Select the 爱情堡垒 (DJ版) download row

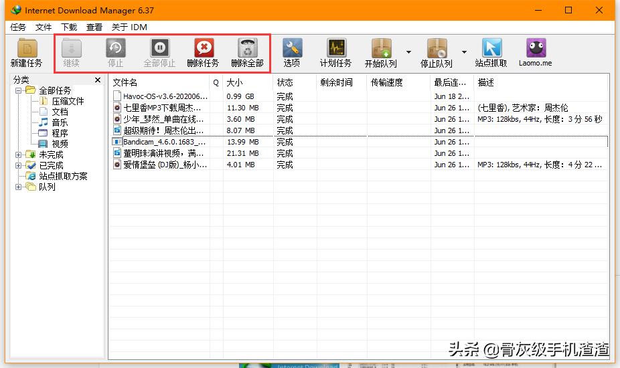(x=359, y=165)
